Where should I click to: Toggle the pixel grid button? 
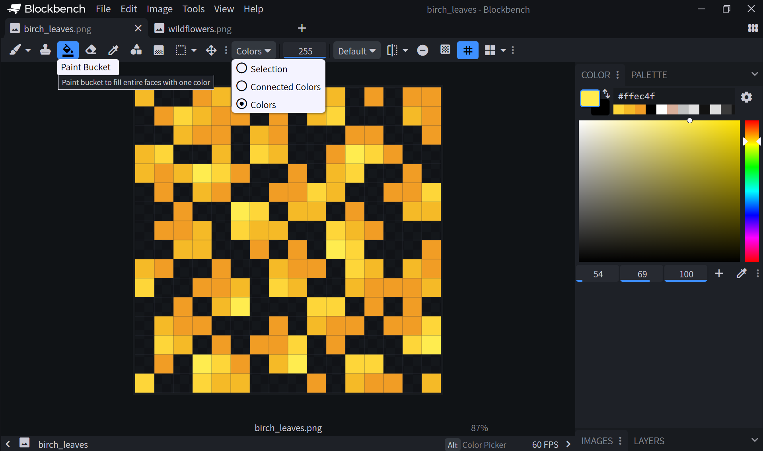pyautogui.click(x=468, y=50)
